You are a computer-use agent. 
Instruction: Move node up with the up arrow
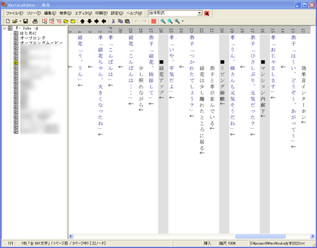point(82,21)
